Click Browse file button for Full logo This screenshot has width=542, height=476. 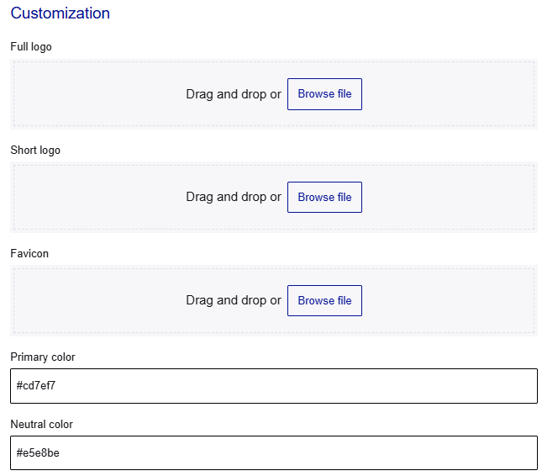(x=324, y=94)
